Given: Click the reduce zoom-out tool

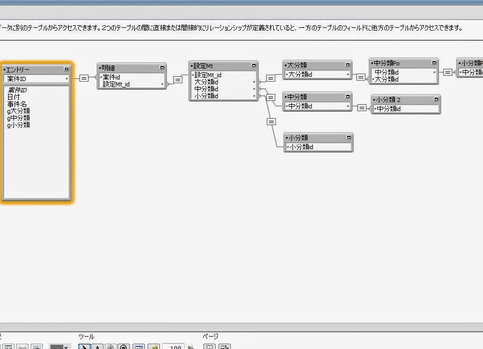Looking at the screenshot, I should [x=123, y=347].
